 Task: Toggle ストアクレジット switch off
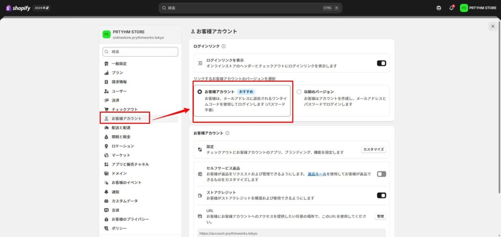tap(381, 195)
